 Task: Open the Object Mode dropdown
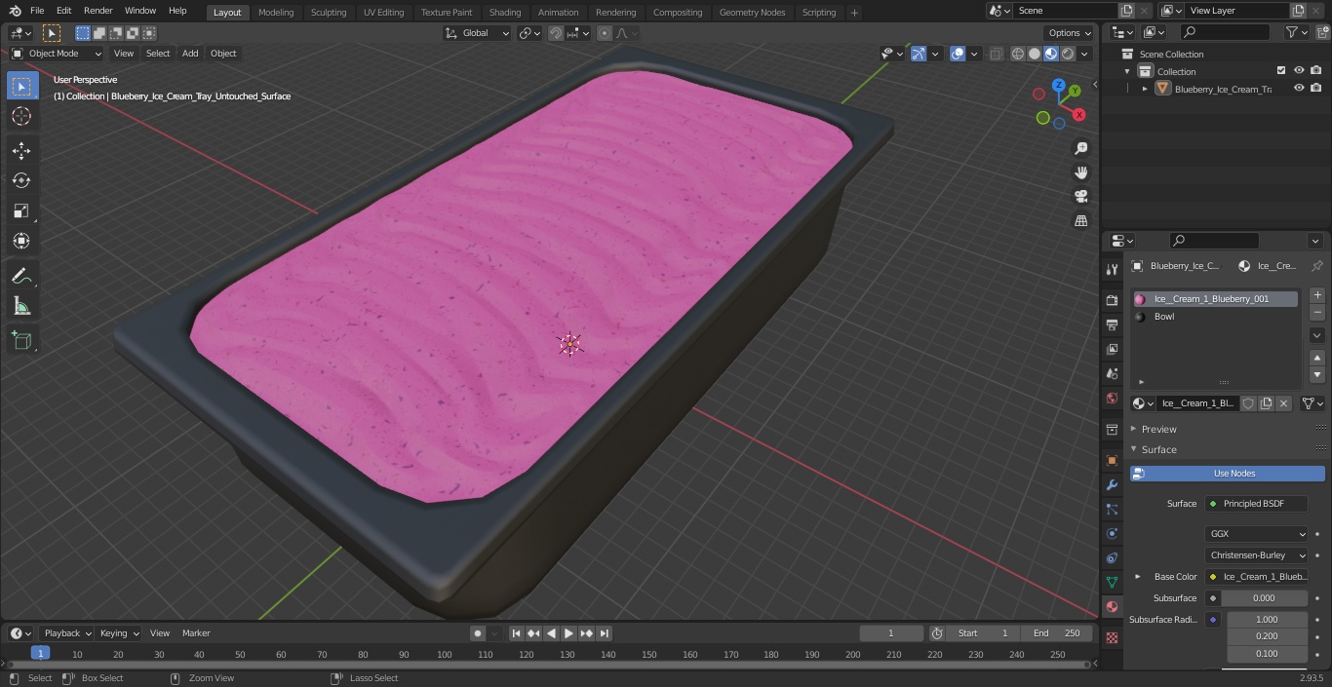coord(56,54)
